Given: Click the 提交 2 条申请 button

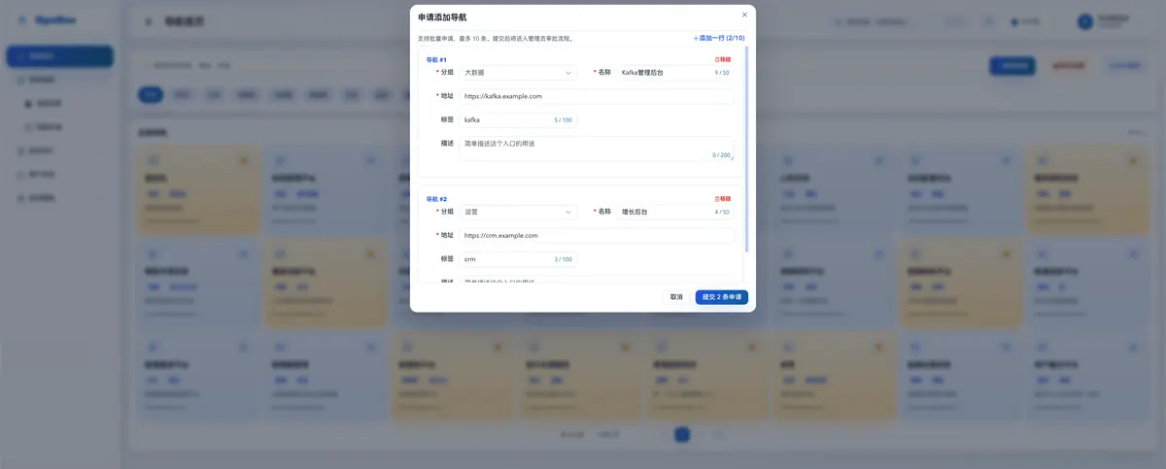Looking at the screenshot, I should pyautogui.click(x=722, y=297).
